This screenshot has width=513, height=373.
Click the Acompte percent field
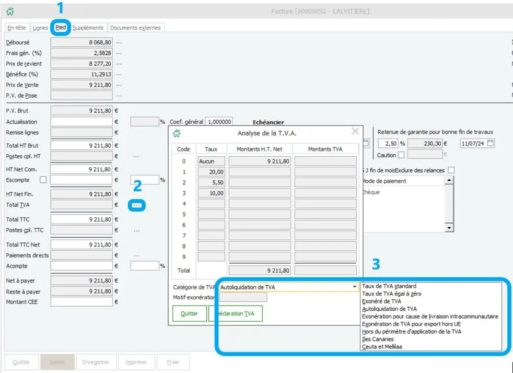(x=145, y=266)
